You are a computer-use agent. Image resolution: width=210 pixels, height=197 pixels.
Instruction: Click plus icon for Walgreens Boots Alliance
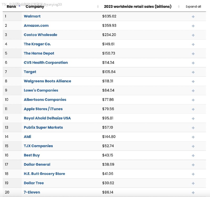pos(193,82)
